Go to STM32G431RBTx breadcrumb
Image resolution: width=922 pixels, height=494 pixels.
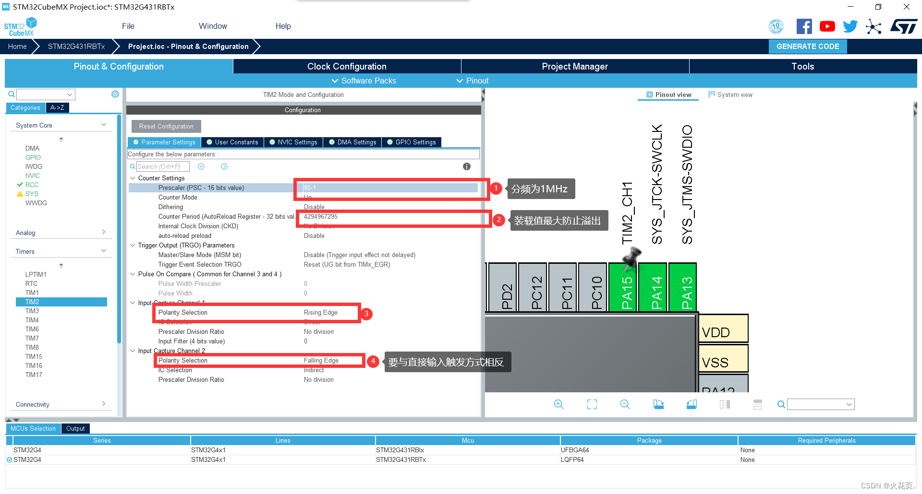tap(76, 47)
